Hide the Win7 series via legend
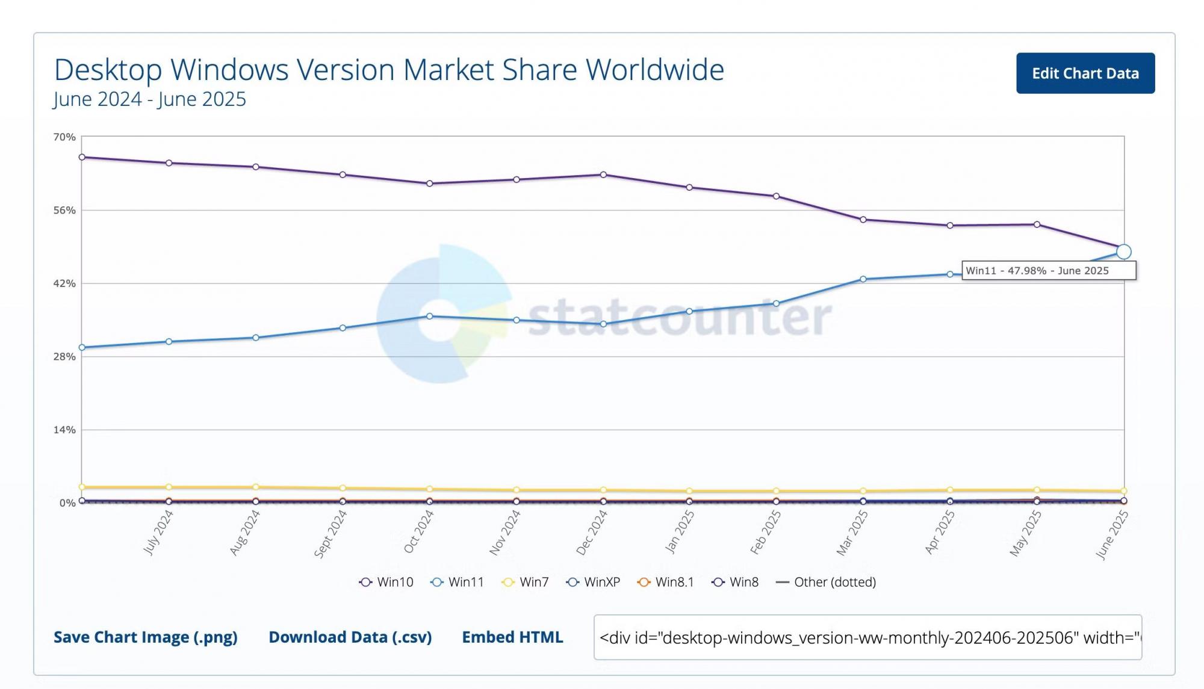The height and width of the screenshot is (689, 1204). pos(526,582)
